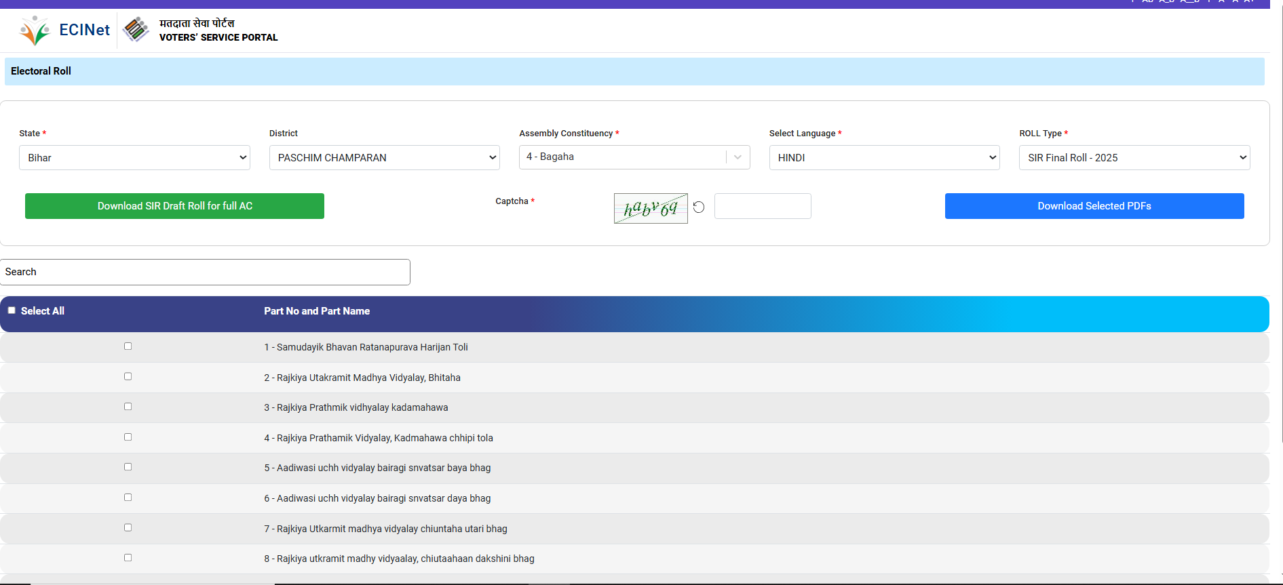Check the Select All checkbox
The height and width of the screenshot is (585, 1283).
coord(12,310)
